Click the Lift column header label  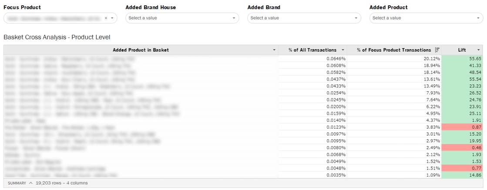point(462,50)
